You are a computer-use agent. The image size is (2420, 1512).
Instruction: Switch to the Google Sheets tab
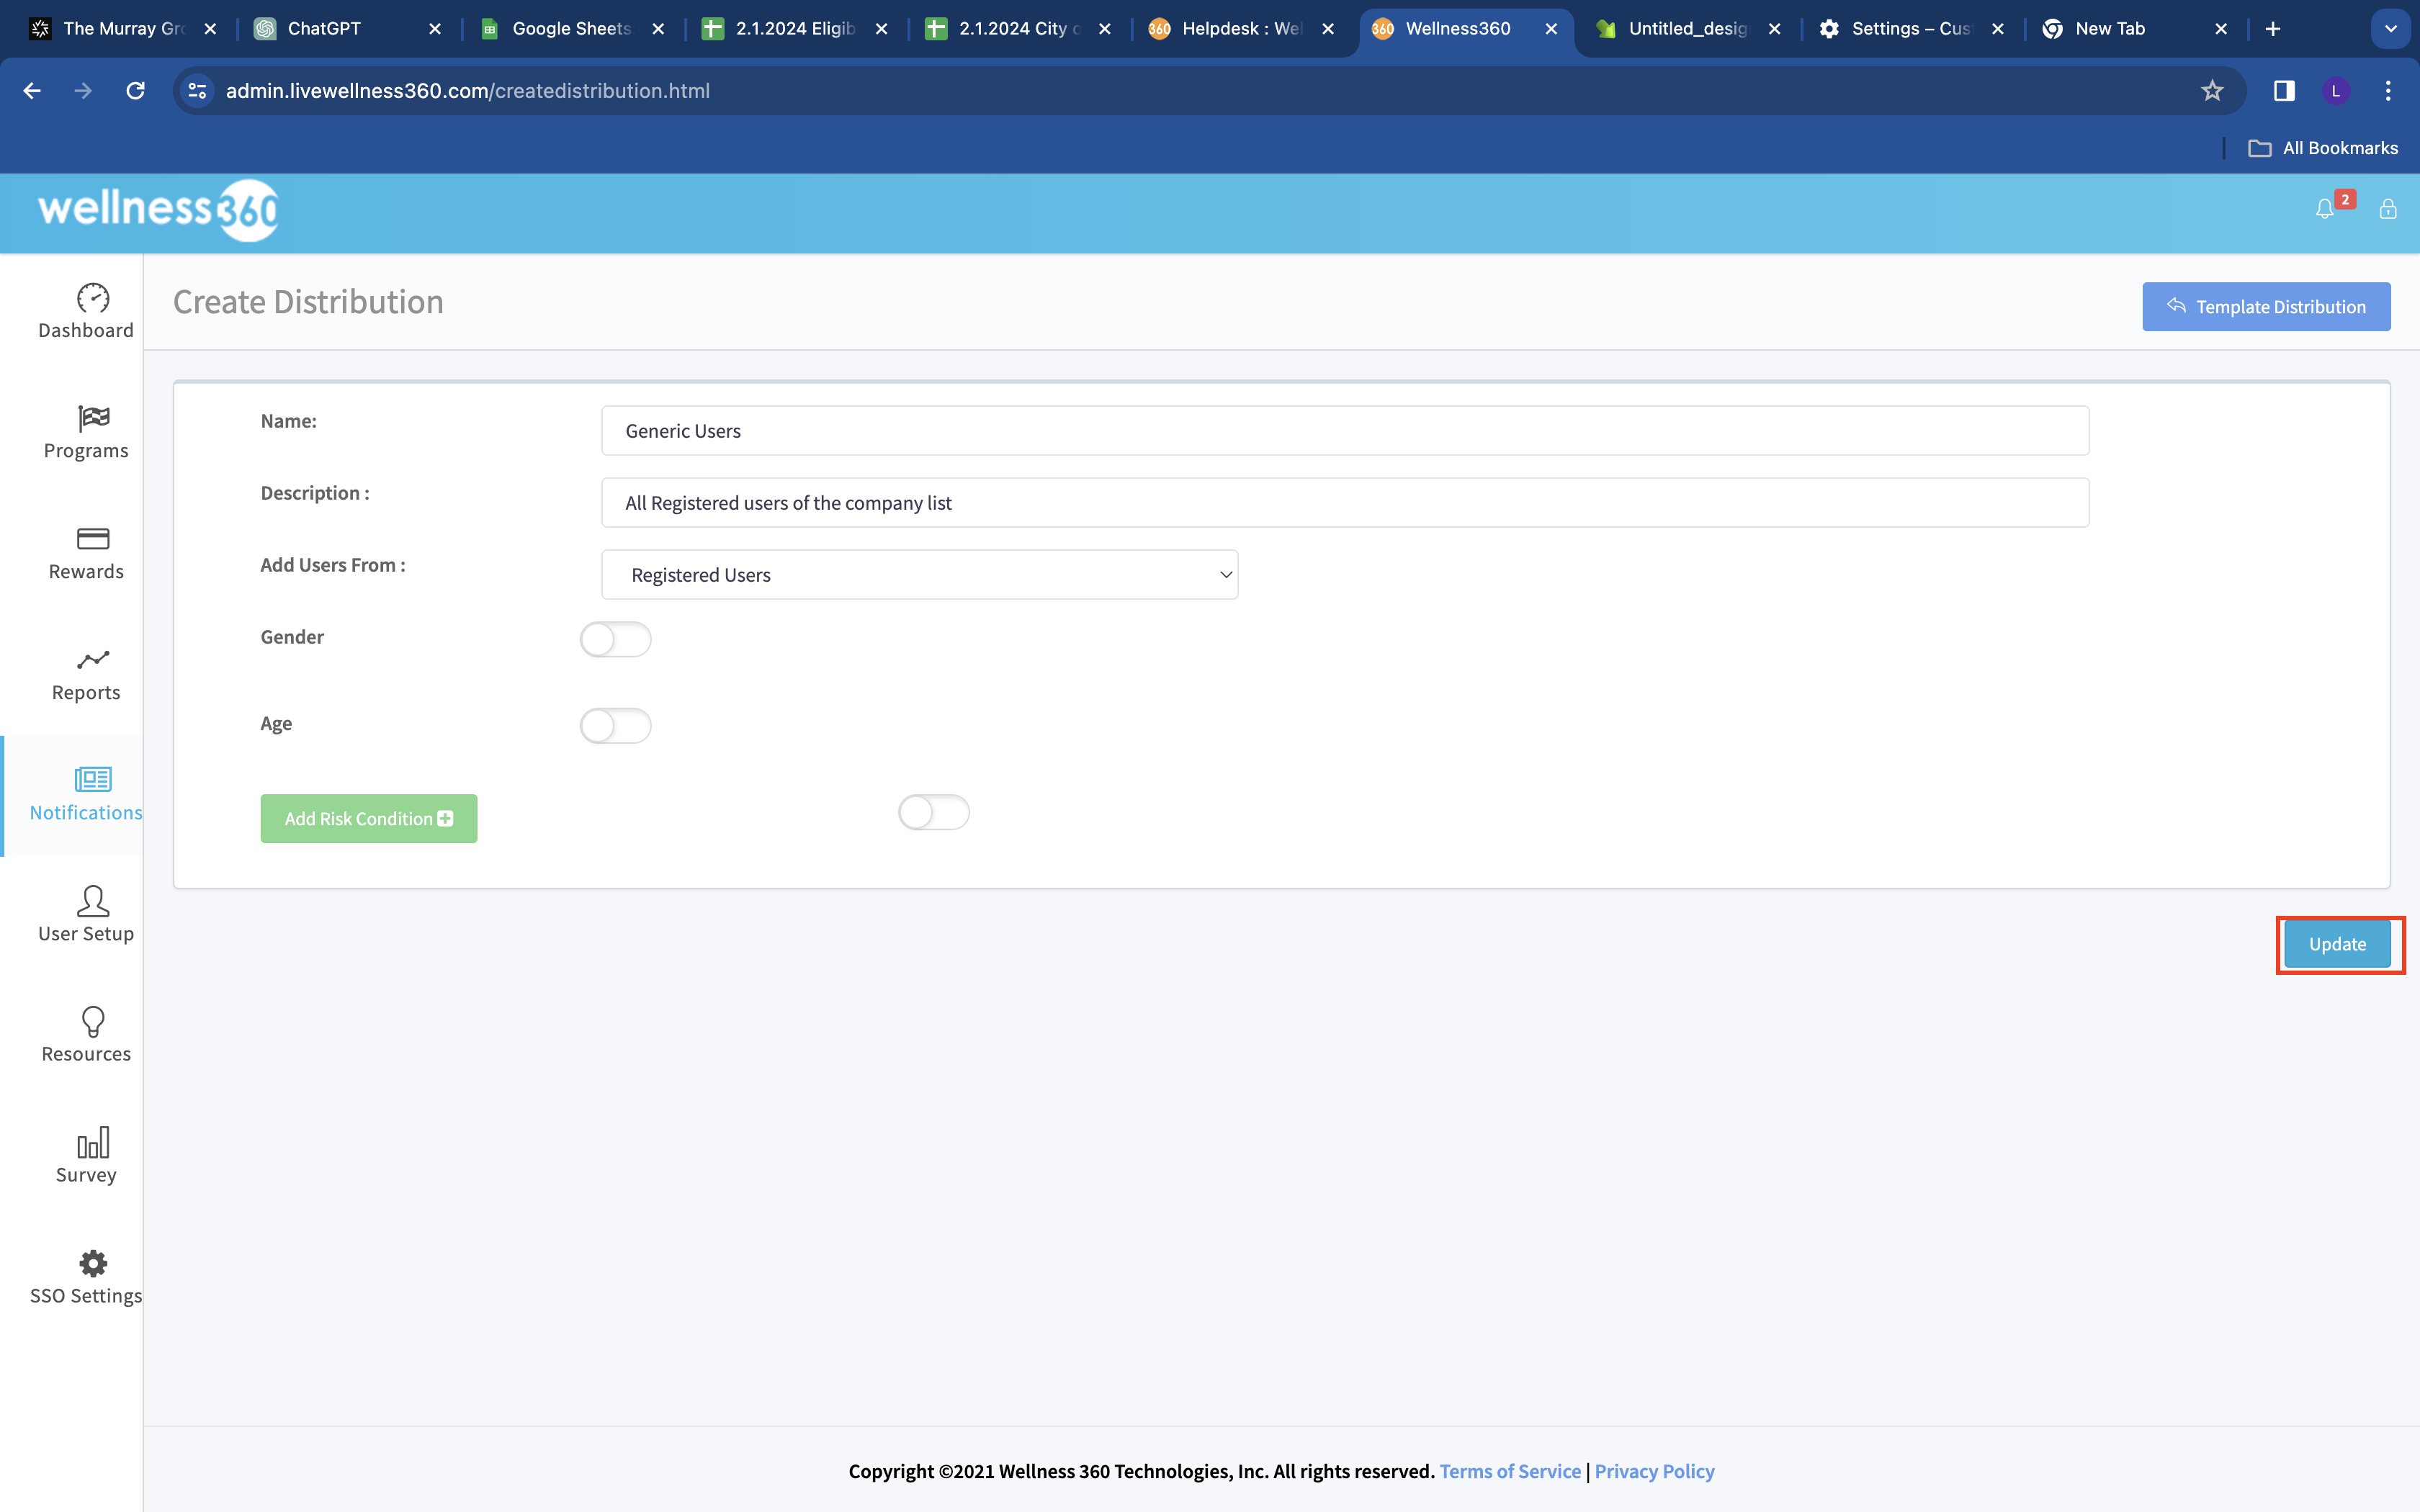[x=570, y=29]
